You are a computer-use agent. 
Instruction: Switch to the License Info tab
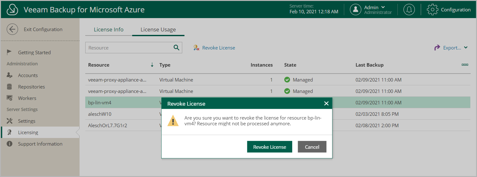(109, 29)
